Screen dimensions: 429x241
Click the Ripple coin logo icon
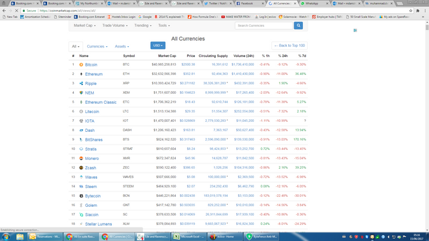(81, 83)
